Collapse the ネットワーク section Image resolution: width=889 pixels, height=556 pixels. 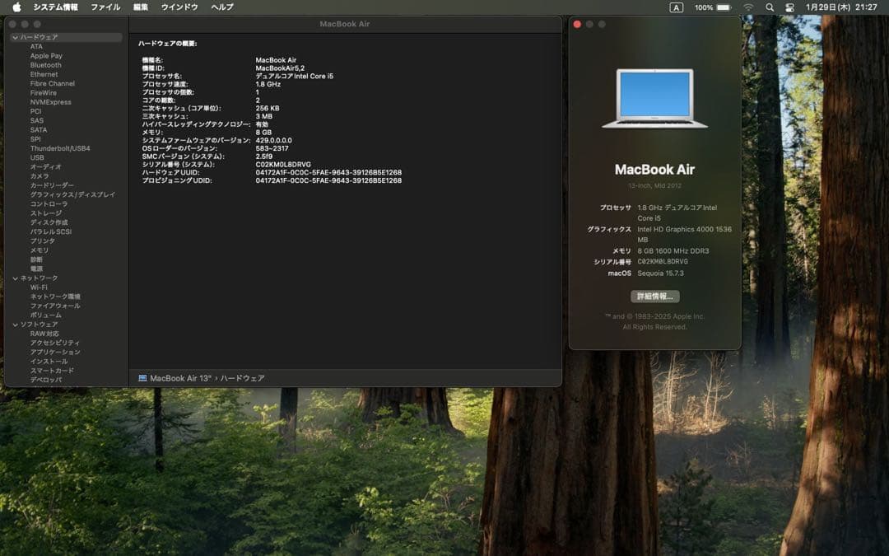coord(14,278)
